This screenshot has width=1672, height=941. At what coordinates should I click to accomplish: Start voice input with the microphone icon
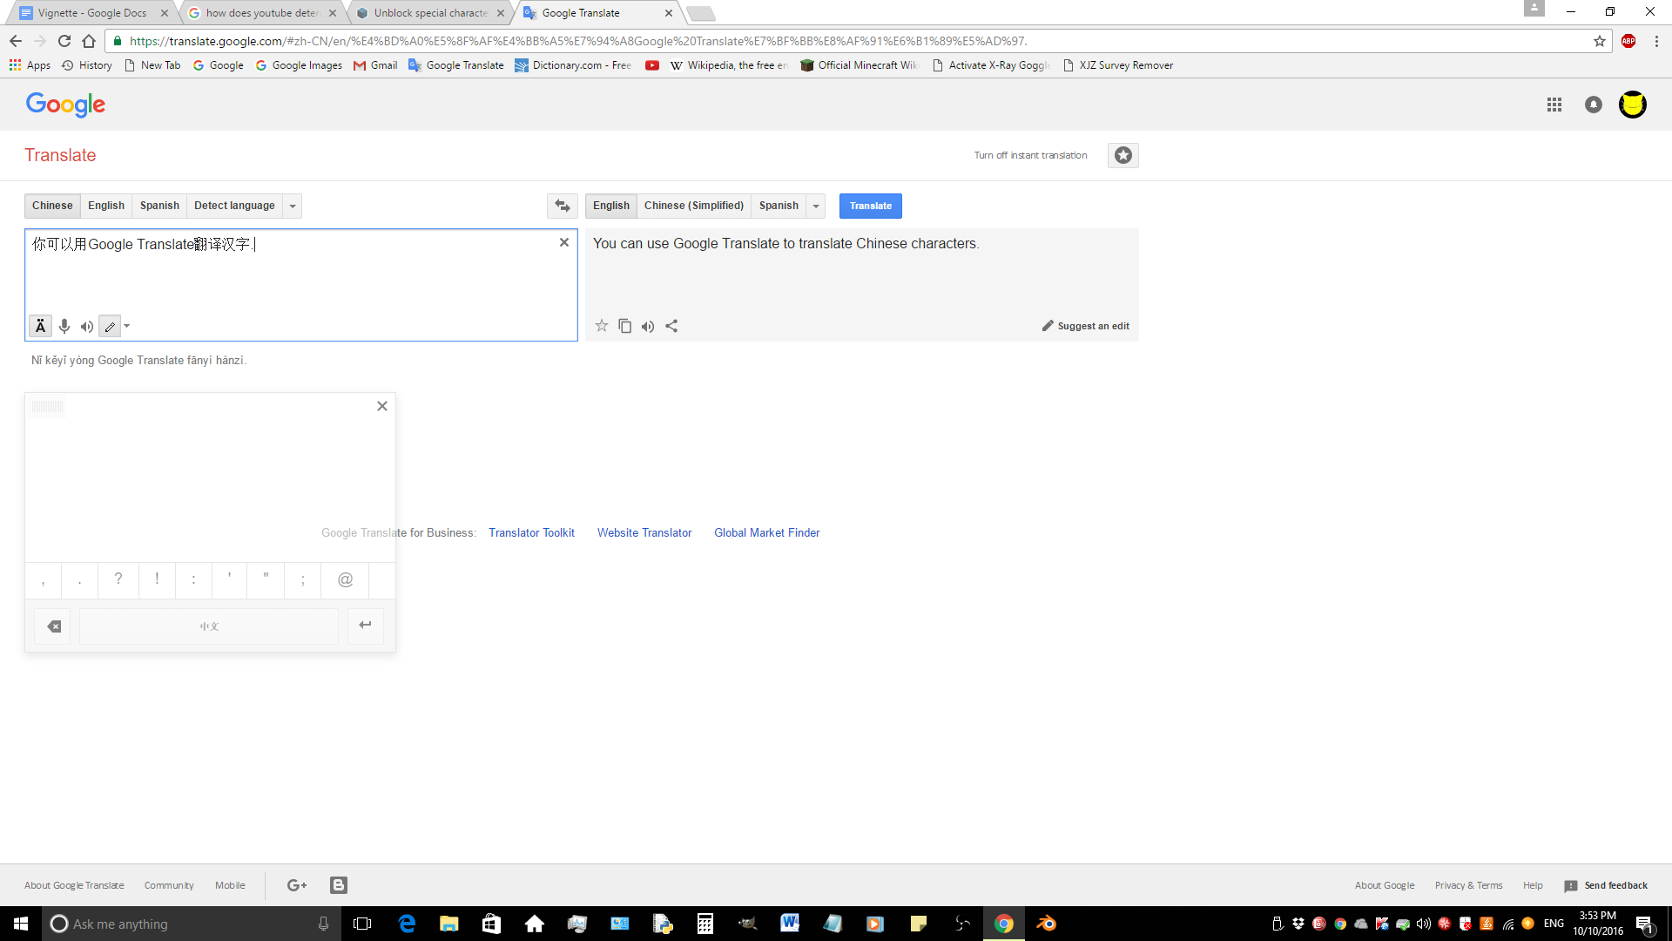(x=64, y=326)
